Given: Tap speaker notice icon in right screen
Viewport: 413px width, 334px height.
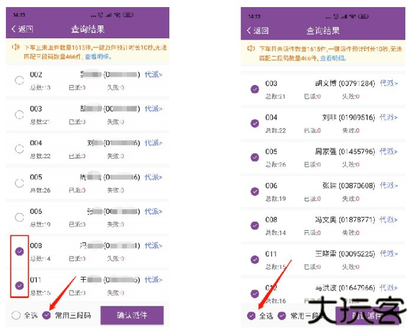Looking at the screenshot, I should coord(251,48).
